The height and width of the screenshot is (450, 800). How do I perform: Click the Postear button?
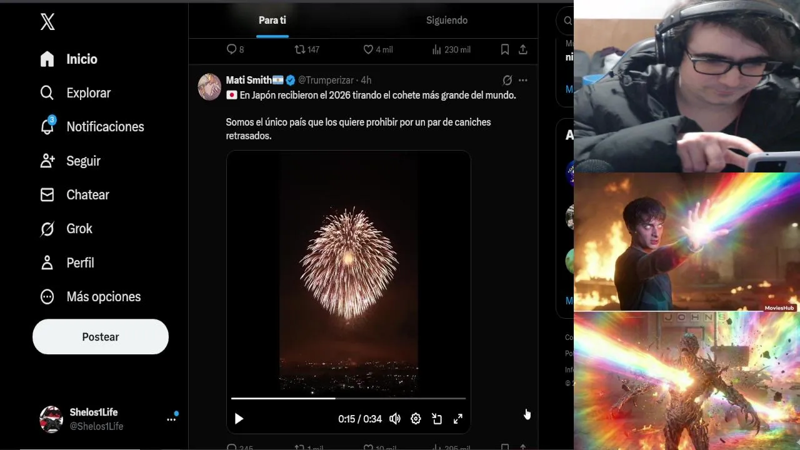pos(101,337)
